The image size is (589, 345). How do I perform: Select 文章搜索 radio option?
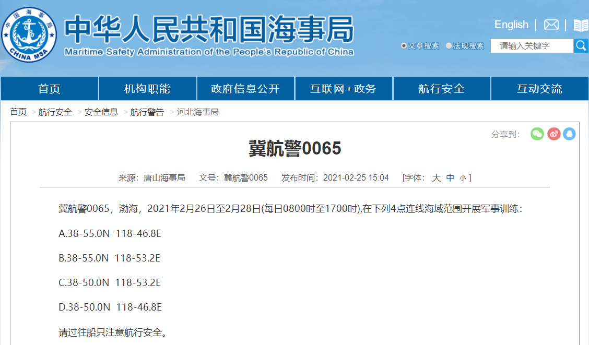[x=404, y=46]
